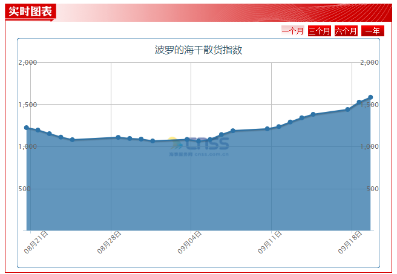Click the right axis 1,500 label
397x274 pixels.
[370, 105]
